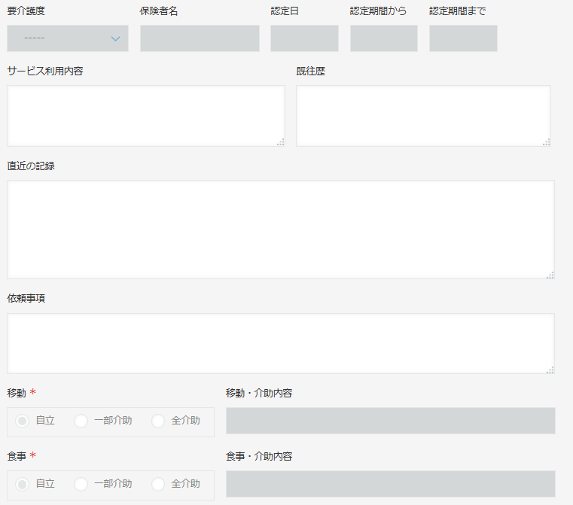Click the 移動・介助内容 field
Viewport: 573px width, 505px height.
pos(390,421)
